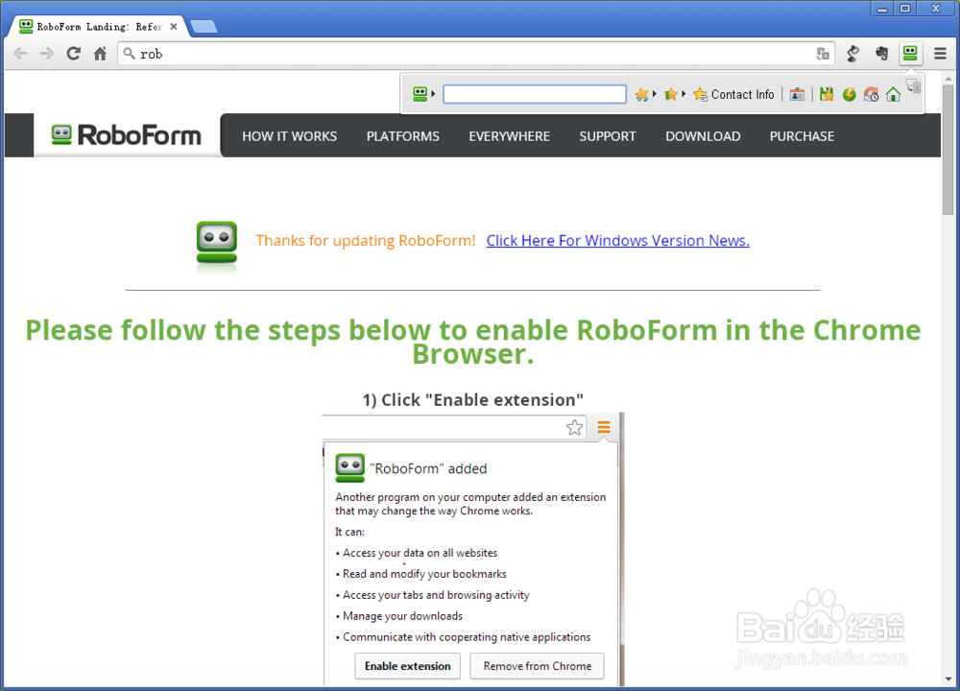Open the DOWNLOAD menu item
Image resolution: width=960 pixels, height=691 pixels.
coord(703,136)
